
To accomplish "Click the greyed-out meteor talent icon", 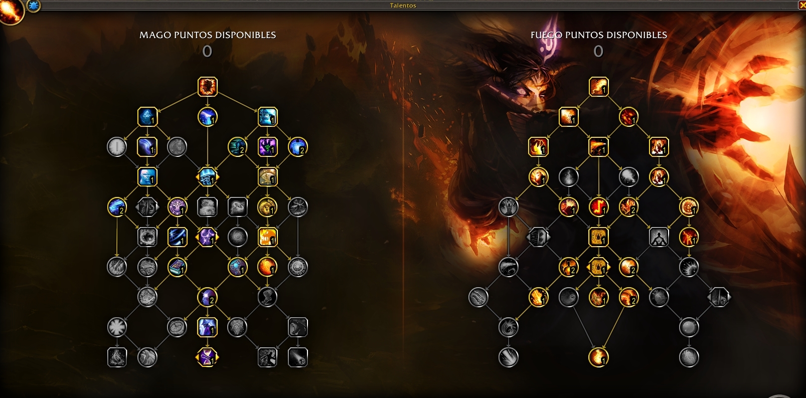I will point(297,357).
